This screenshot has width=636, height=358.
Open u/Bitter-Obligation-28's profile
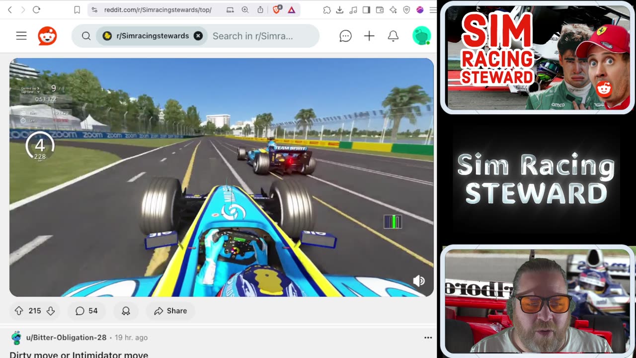66,338
